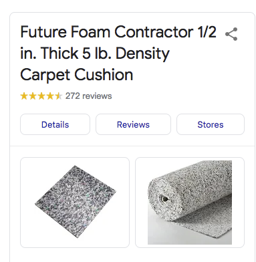
Task: Click the word 'reviews' next to 272
Action: (x=97, y=96)
